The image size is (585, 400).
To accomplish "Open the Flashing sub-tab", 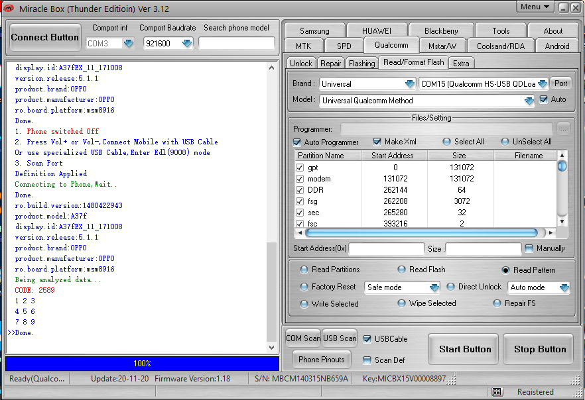I will (362, 64).
